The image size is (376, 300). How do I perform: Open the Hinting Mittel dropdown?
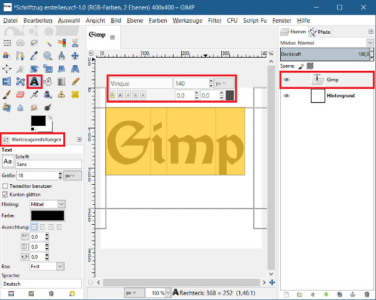(x=61, y=204)
